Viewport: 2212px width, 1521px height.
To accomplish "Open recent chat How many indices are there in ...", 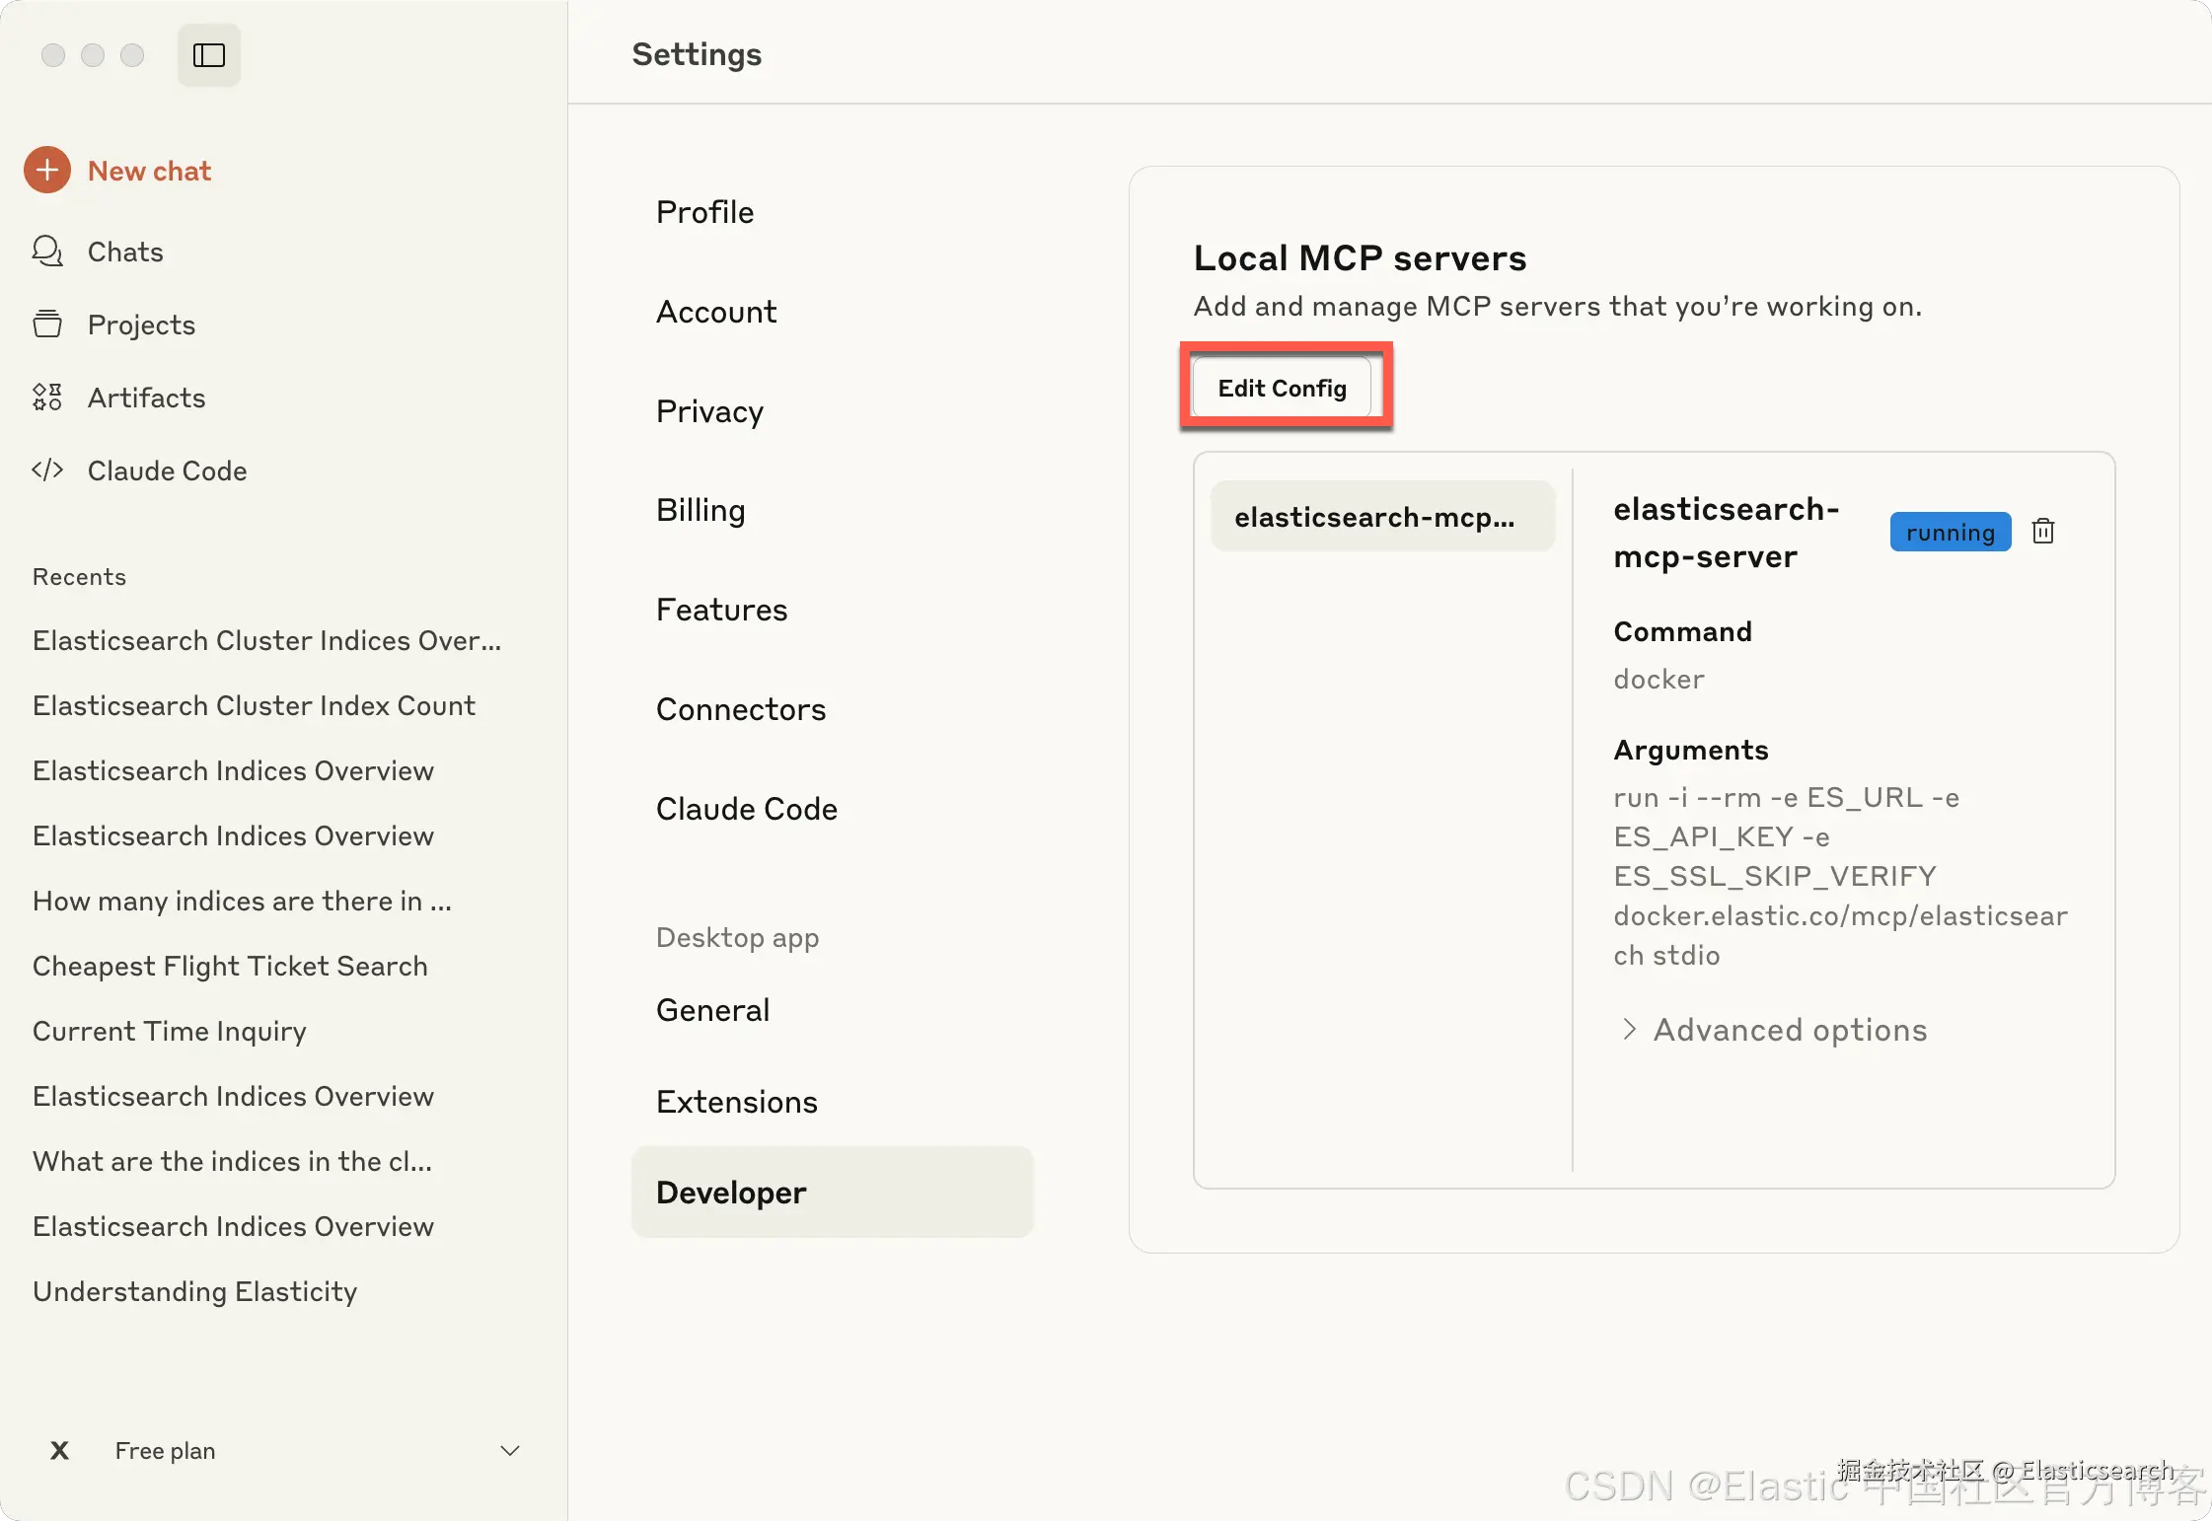I will click(x=242, y=901).
